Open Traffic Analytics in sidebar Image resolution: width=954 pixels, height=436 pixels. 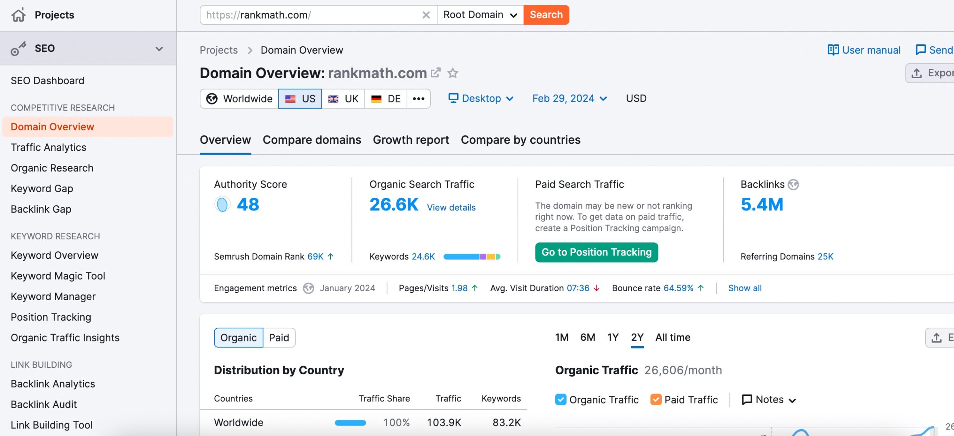48,147
